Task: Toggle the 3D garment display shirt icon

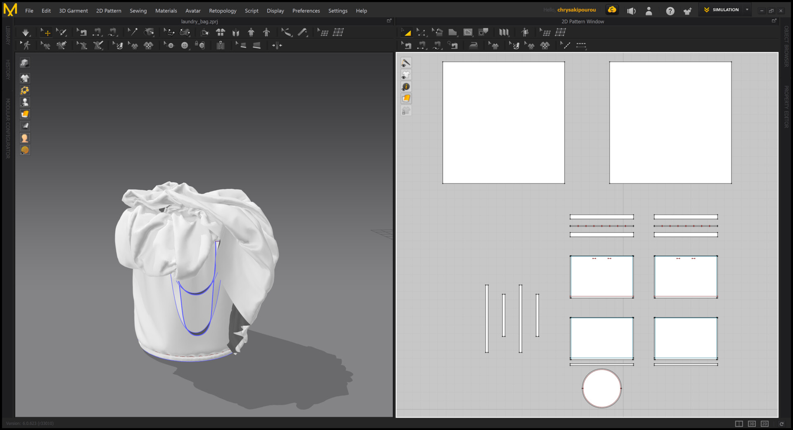Action: (x=25, y=78)
